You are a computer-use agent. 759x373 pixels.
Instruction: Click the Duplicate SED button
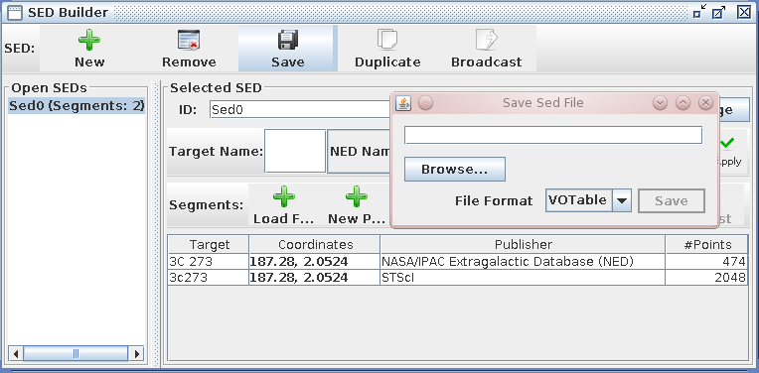pyautogui.click(x=387, y=49)
